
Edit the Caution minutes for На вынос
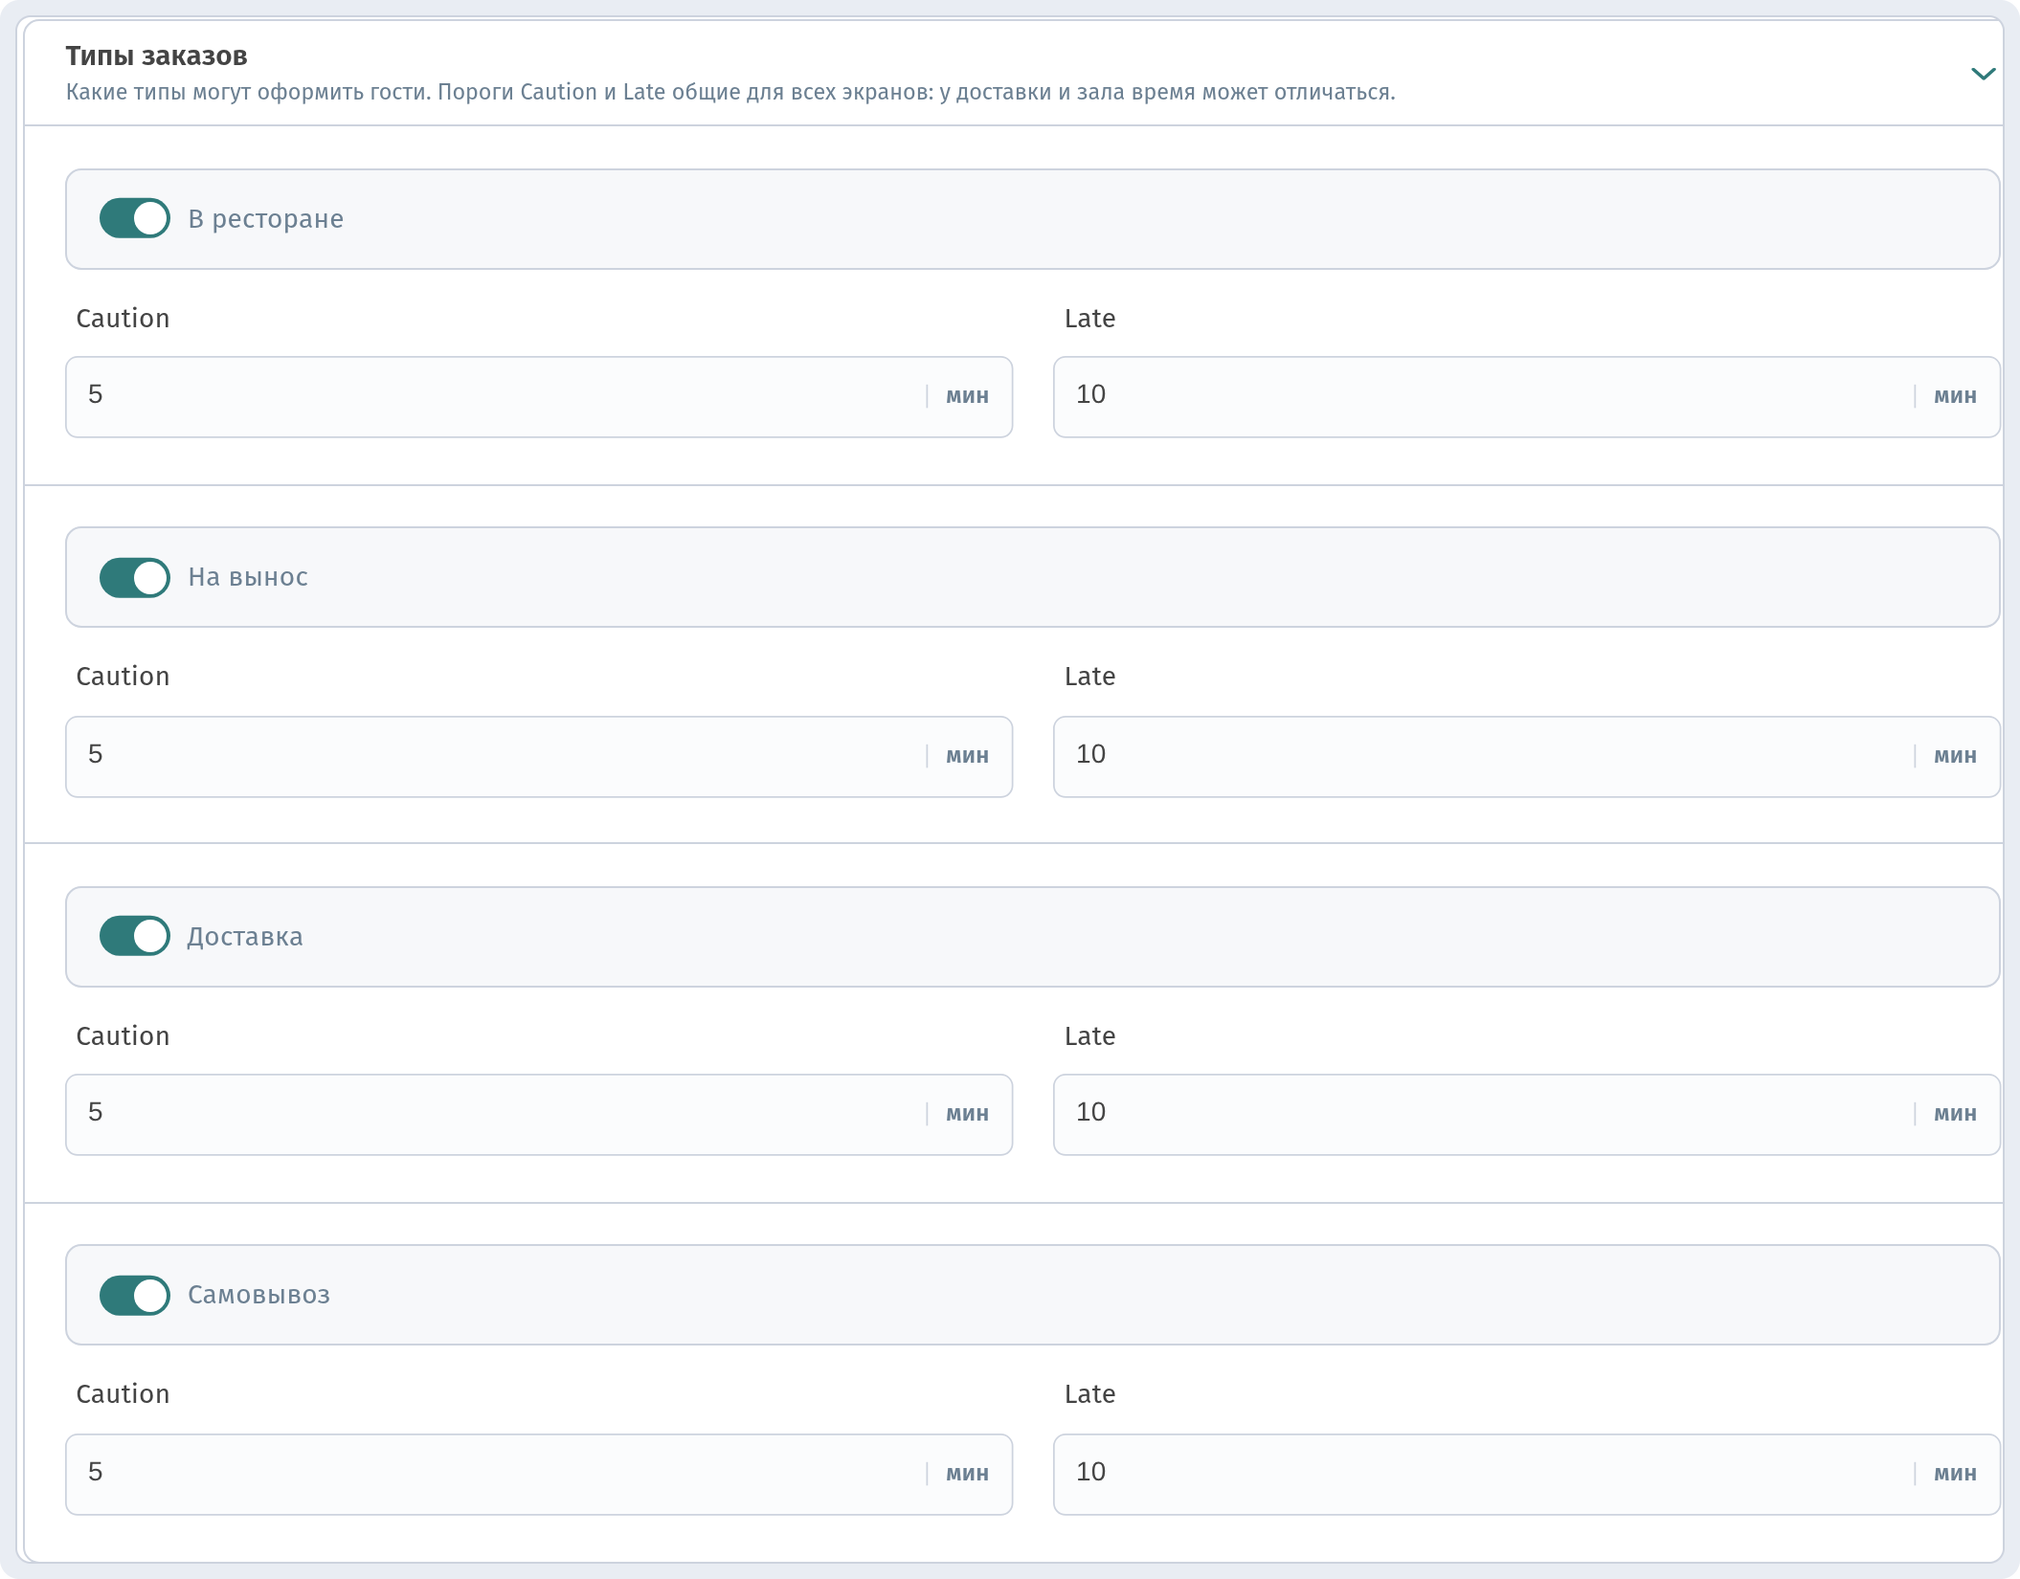[539, 756]
